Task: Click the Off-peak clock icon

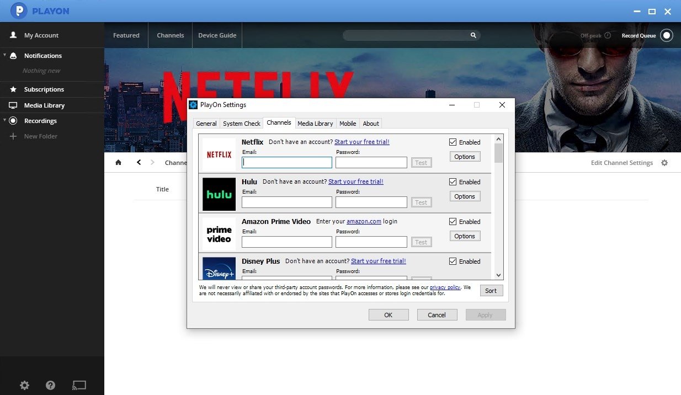Action: pos(608,35)
